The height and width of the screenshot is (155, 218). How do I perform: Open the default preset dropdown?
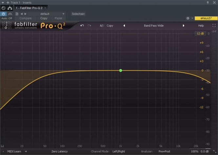point(52,14)
